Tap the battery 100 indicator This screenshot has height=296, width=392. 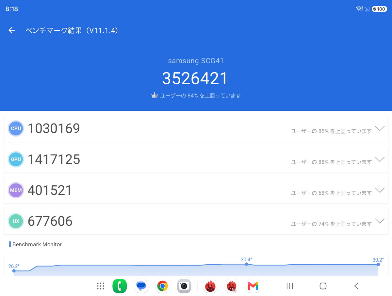[x=380, y=9]
